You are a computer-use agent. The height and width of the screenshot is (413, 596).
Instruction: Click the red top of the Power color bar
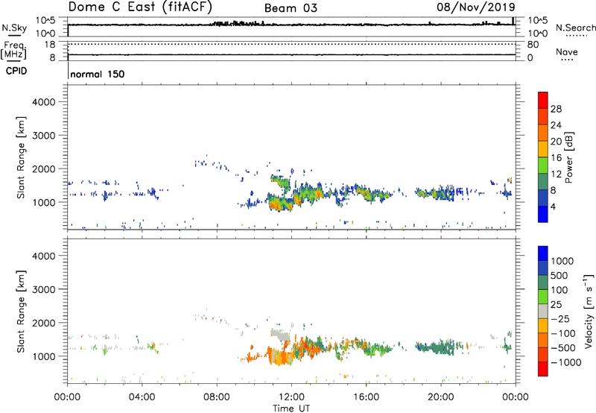pos(543,100)
